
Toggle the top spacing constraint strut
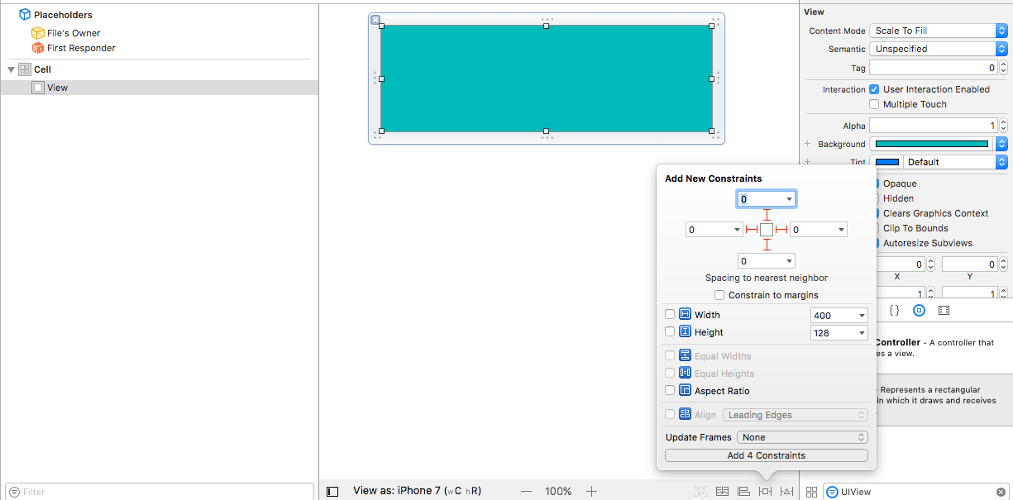pyautogui.click(x=767, y=215)
